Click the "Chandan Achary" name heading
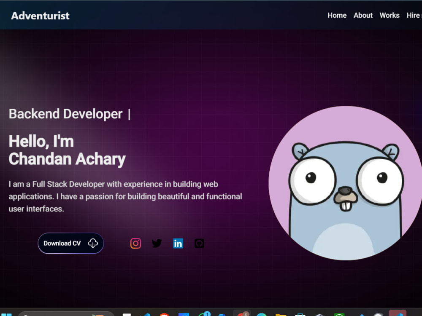The image size is (422, 316). click(x=67, y=159)
